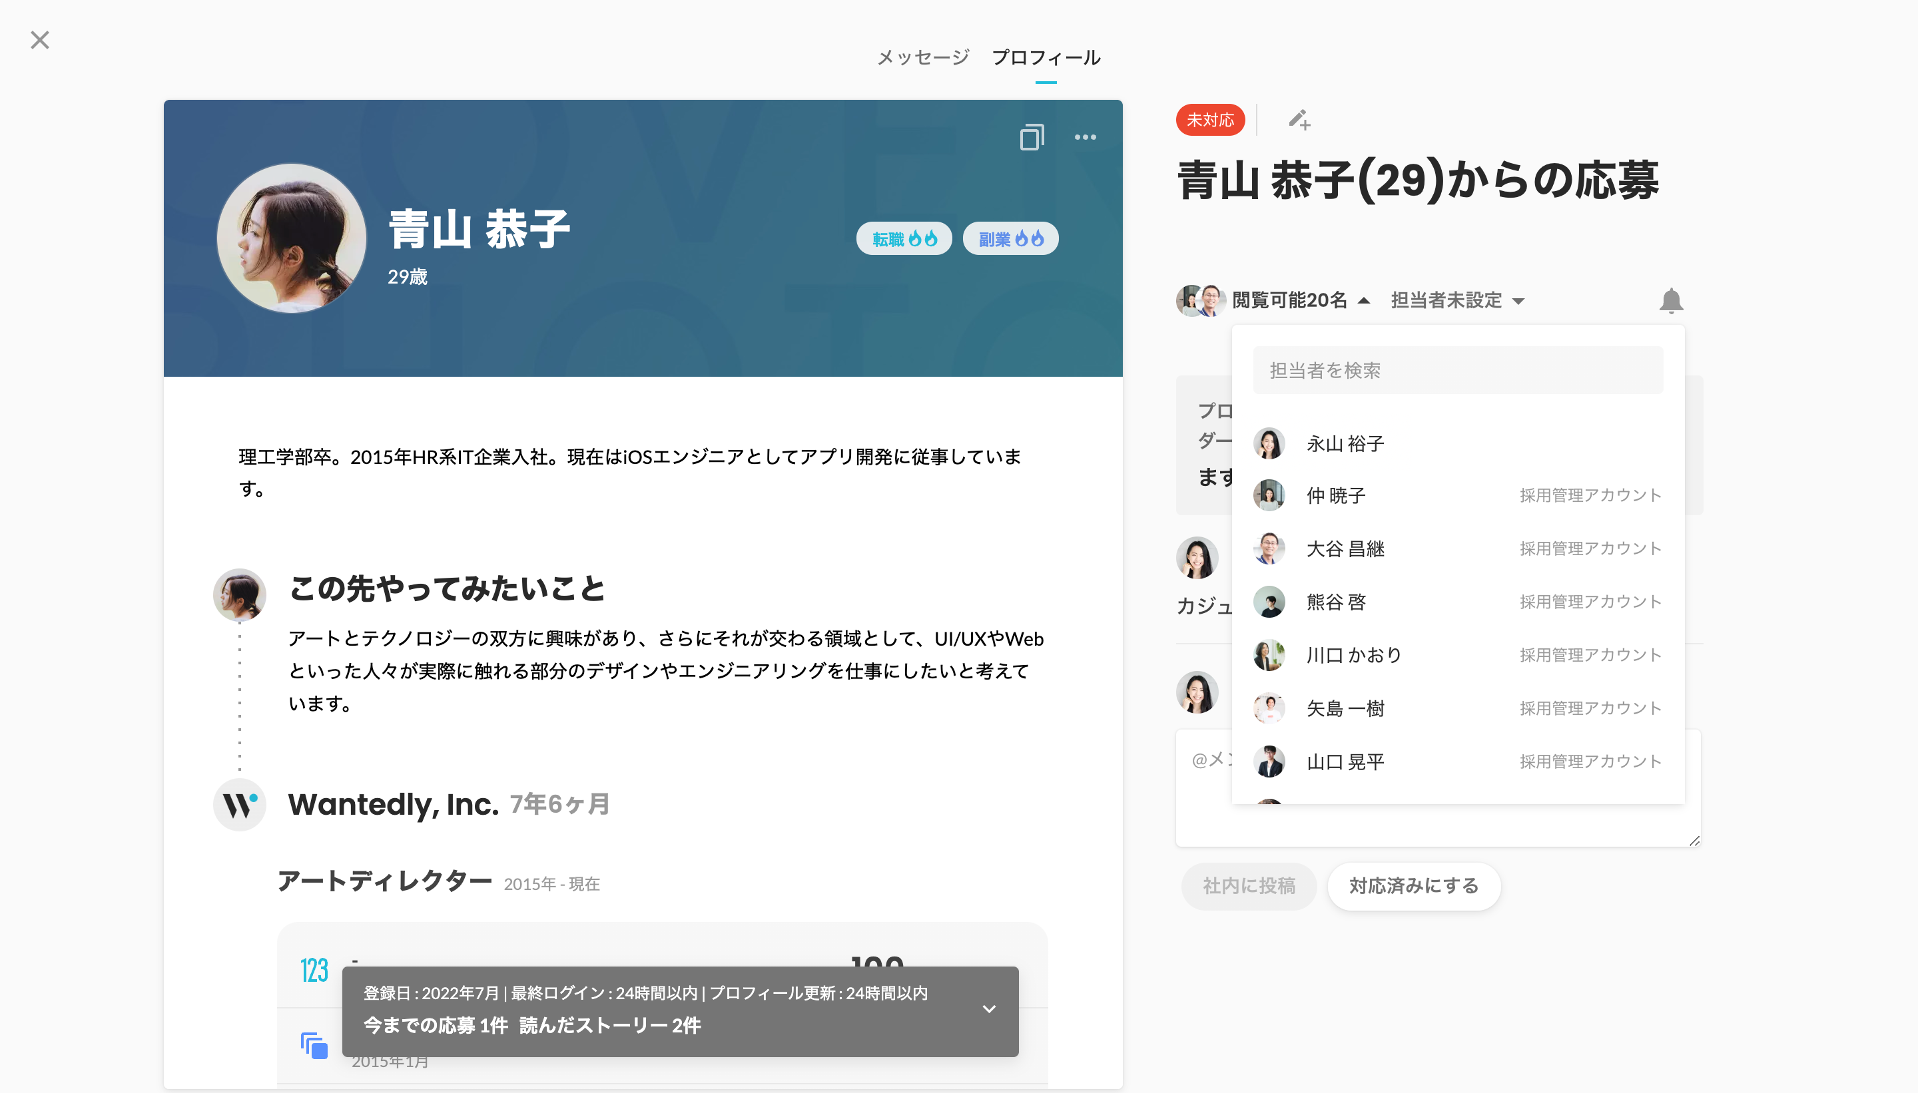Click the small avatar beside この先やってみたいこと
Image resolution: width=1918 pixels, height=1093 pixels.
click(240, 594)
